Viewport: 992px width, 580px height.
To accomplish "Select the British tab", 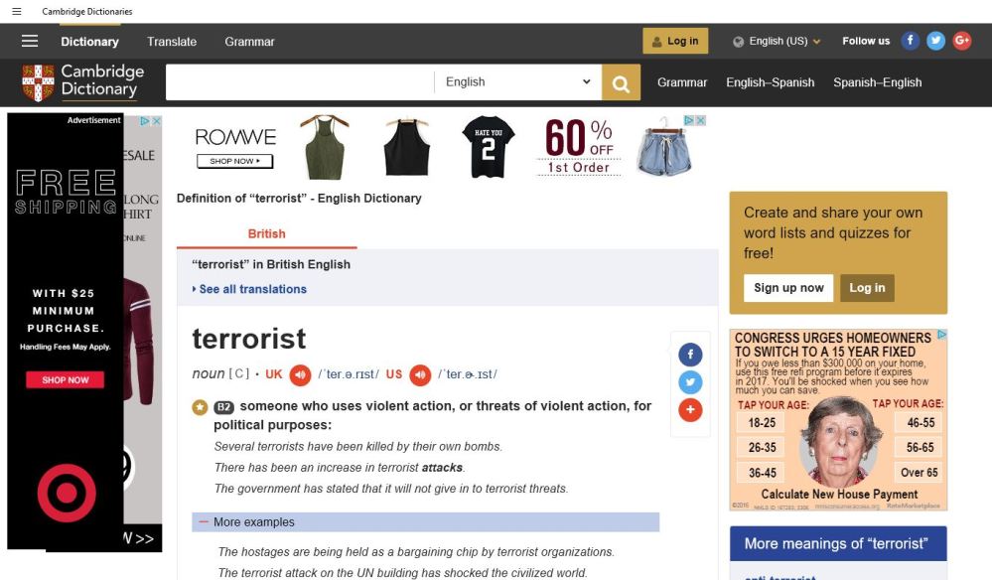I will pyautogui.click(x=266, y=234).
